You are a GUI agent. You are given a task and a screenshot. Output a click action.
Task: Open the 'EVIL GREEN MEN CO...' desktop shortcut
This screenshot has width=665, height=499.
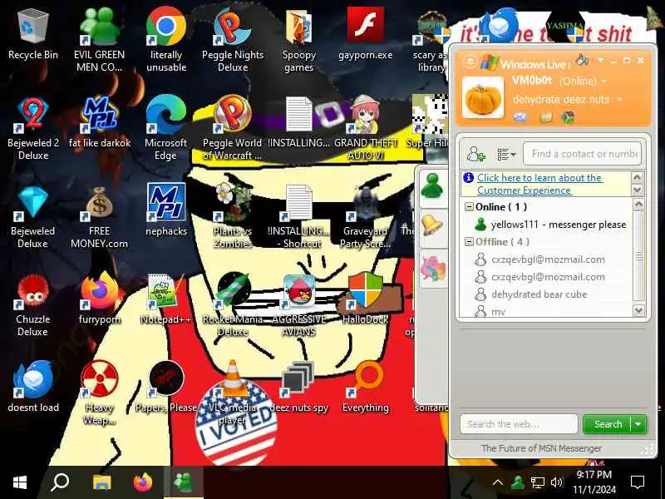(x=100, y=41)
